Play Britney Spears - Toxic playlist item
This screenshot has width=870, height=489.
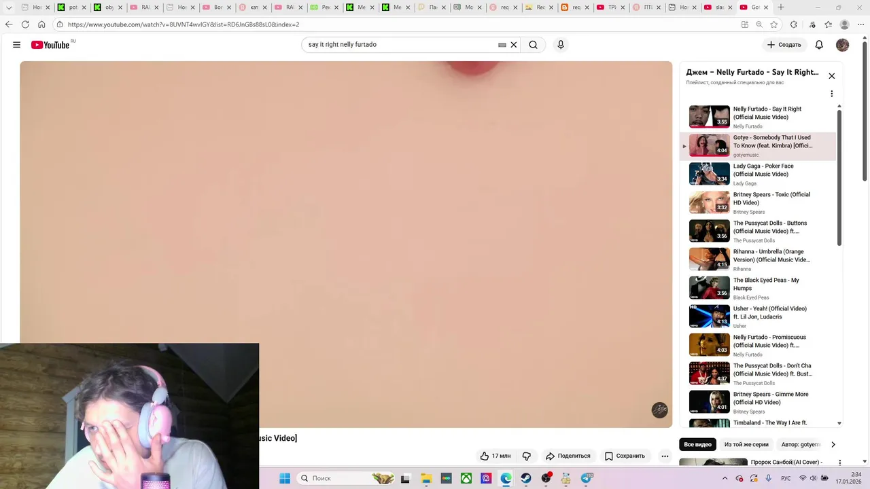[x=758, y=202]
